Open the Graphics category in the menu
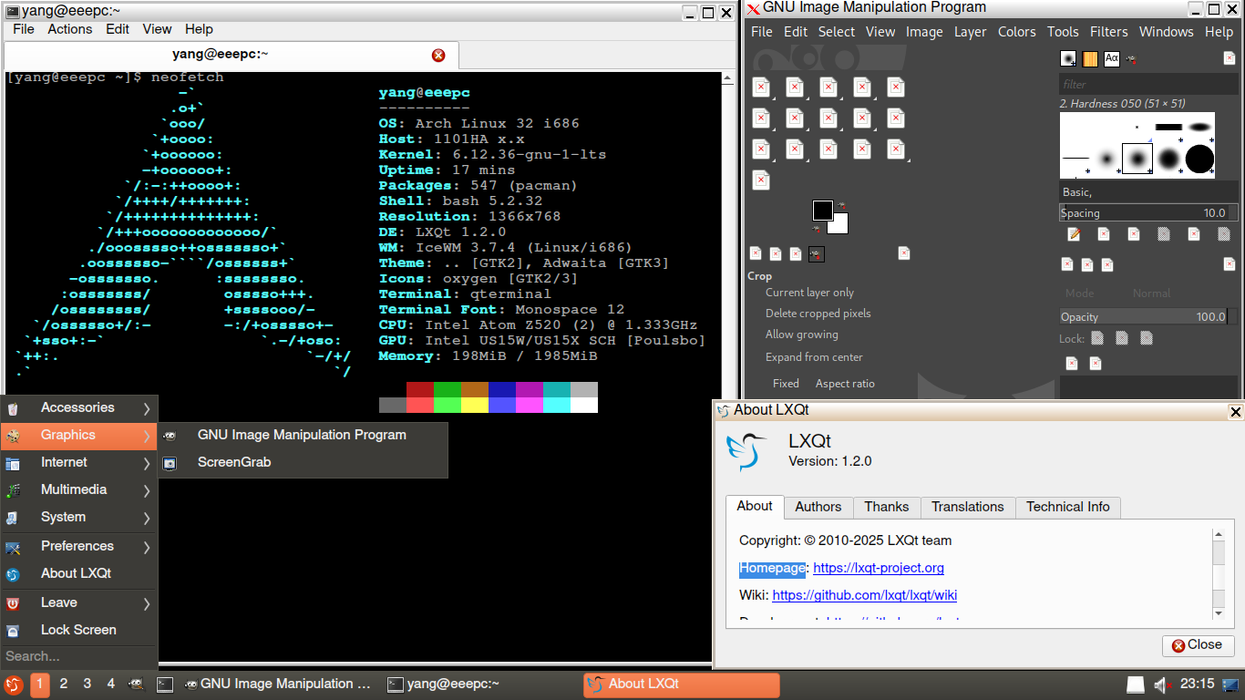This screenshot has width=1245, height=700. click(x=79, y=436)
